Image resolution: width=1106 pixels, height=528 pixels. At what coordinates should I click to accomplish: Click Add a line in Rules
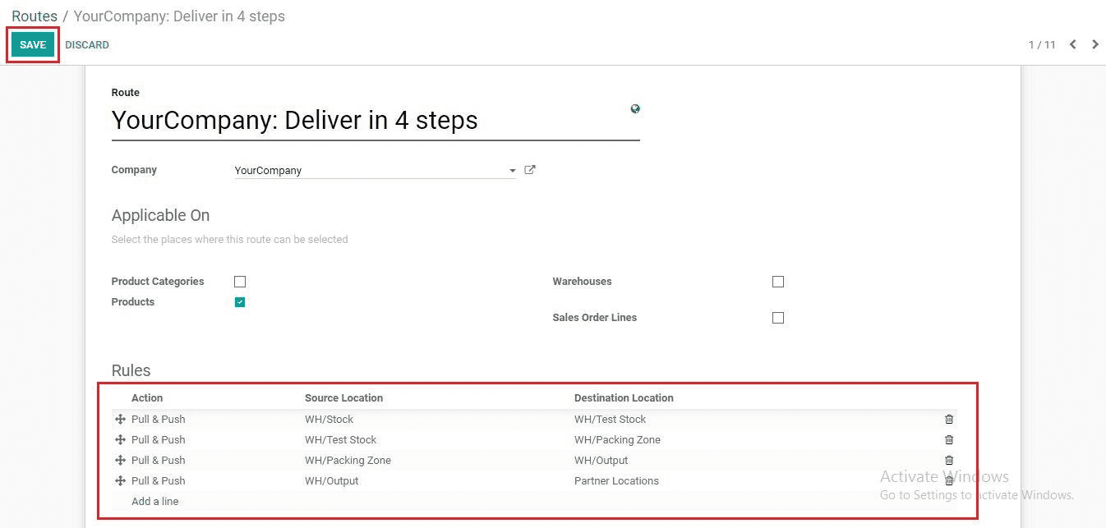[x=154, y=502]
